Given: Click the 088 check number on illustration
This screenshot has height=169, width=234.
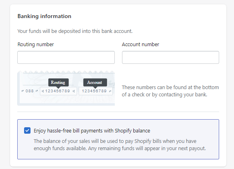Looking at the screenshot, I should pyautogui.click(x=30, y=91).
